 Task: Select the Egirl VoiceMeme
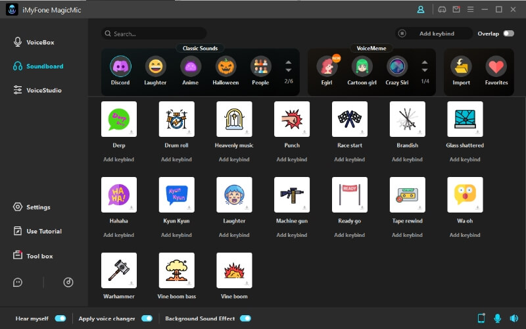point(327,66)
